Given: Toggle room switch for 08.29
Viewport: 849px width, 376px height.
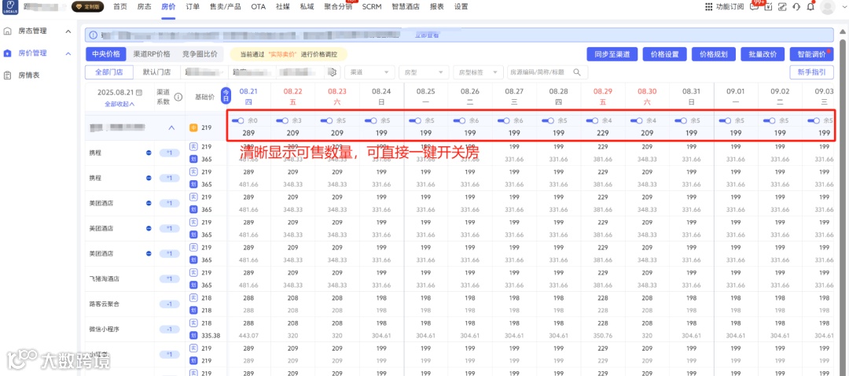Looking at the screenshot, I should tap(593, 120).
